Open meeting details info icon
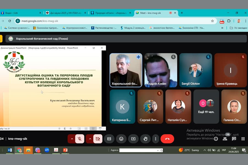Screen dimensions: 248x165 216,139
